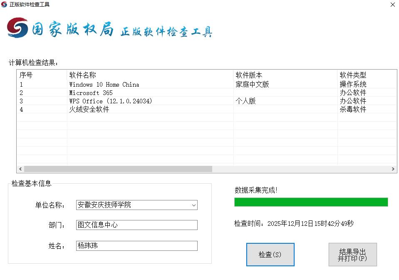Select the Windows 10 Home China row
The image size is (399, 280).
point(104,85)
